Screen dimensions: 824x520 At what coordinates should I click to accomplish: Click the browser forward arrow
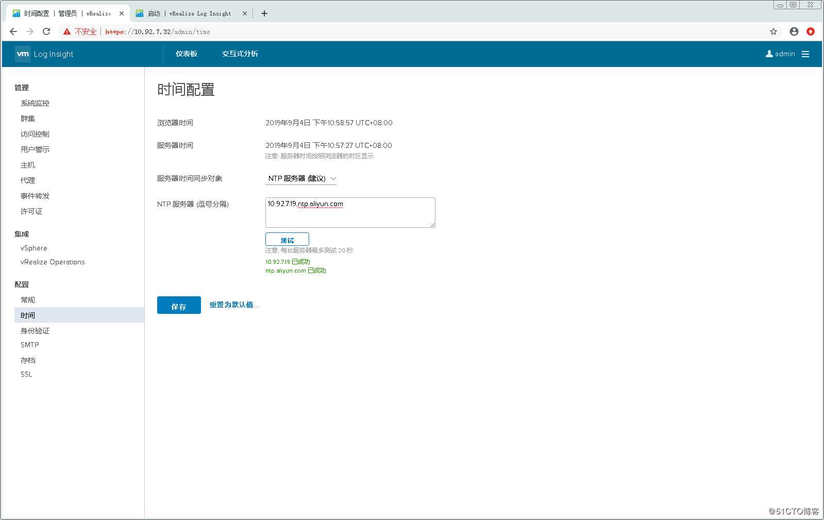[x=30, y=31]
